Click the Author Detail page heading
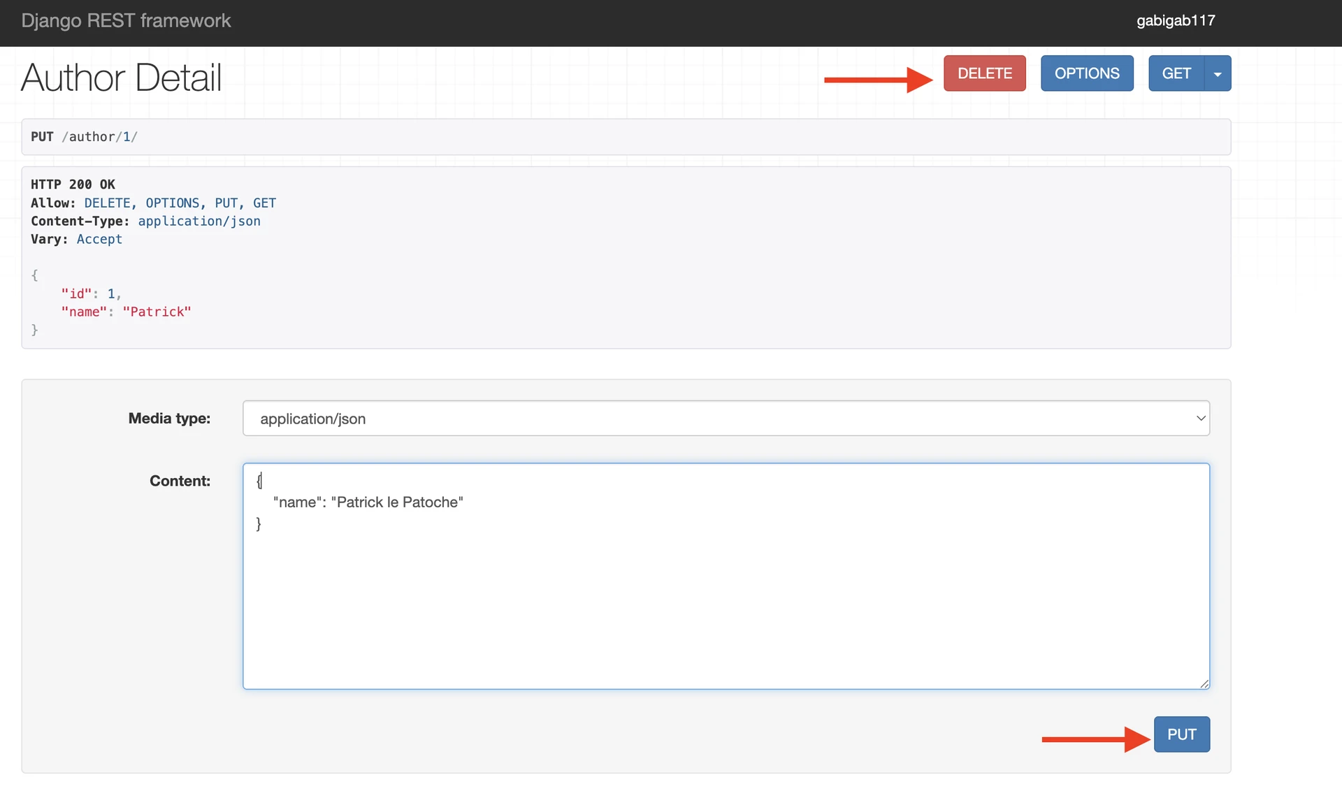The height and width of the screenshot is (798, 1342). click(x=121, y=78)
